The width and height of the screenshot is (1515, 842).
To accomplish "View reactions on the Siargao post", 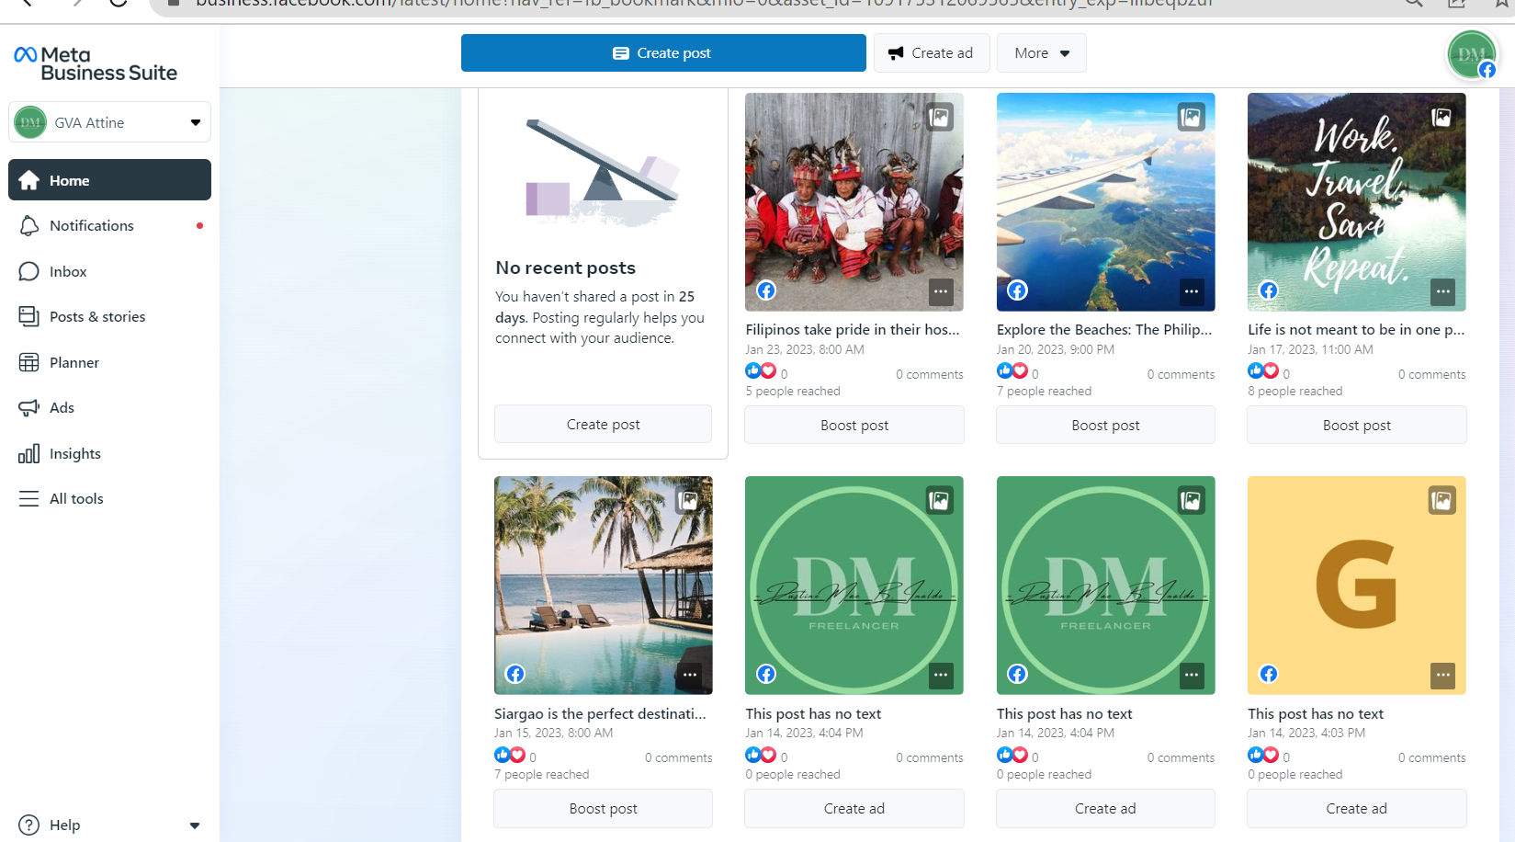I will click(x=515, y=756).
